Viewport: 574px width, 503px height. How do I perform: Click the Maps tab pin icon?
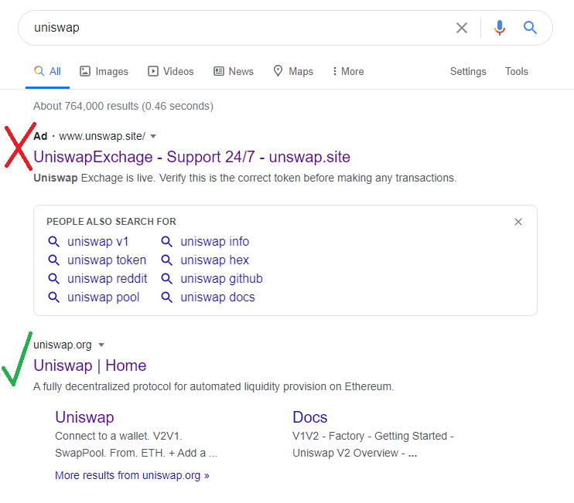pyautogui.click(x=278, y=71)
